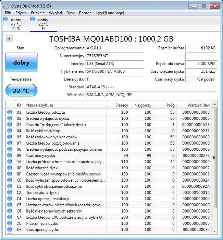Click the firmware field AX101U
This screenshot has width=223, height=240.
pyautogui.click(x=114, y=48)
